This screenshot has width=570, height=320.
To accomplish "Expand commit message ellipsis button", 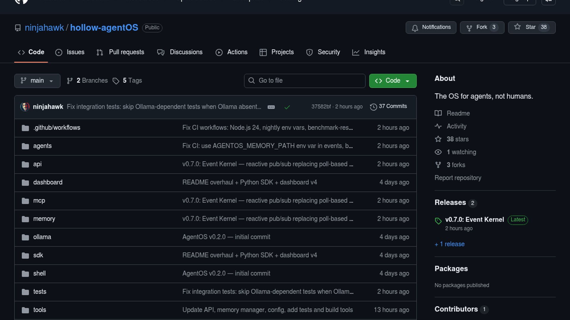I will pos(271,107).
